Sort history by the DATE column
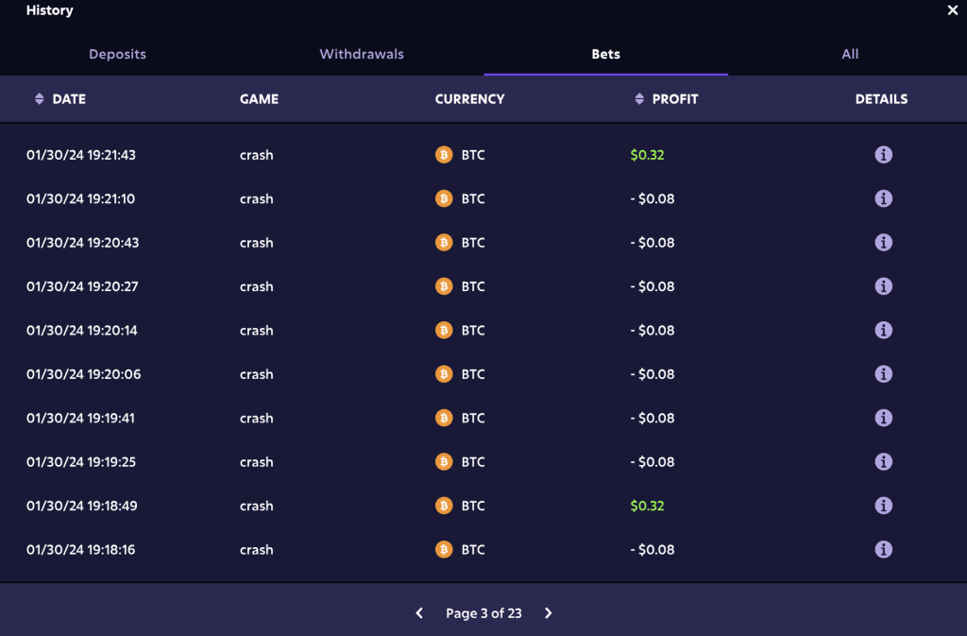The width and height of the screenshot is (967, 636). coord(59,98)
